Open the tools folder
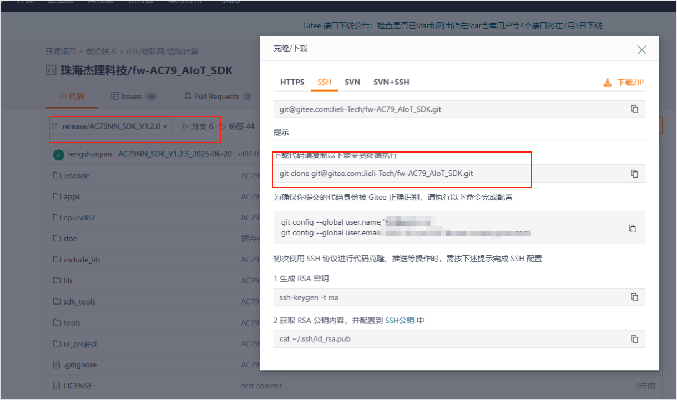Screen dimensions: 677x400 click(72, 323)
